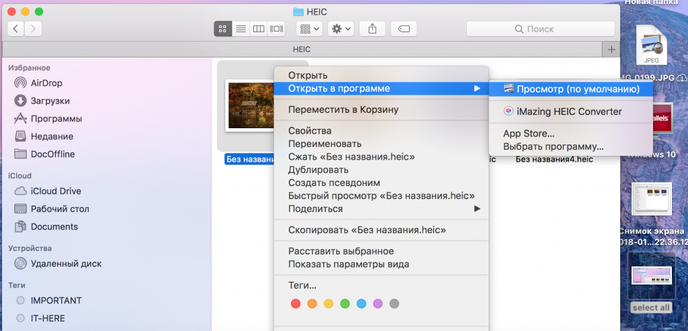Viewport: 688px width, 331px height.
Task: Click the AirDrop icon in sidebar
Action: pos(21,83)
